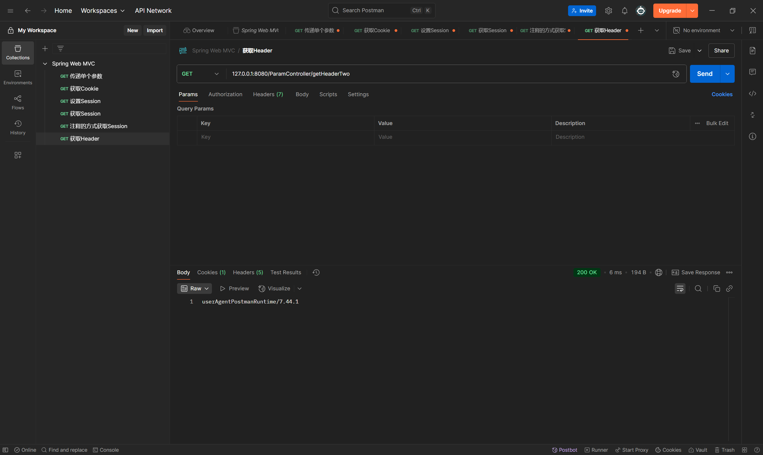Open the Cookies link near Send
The width and height of the screenshot is (763, 455).
click(x=722, y=94)
